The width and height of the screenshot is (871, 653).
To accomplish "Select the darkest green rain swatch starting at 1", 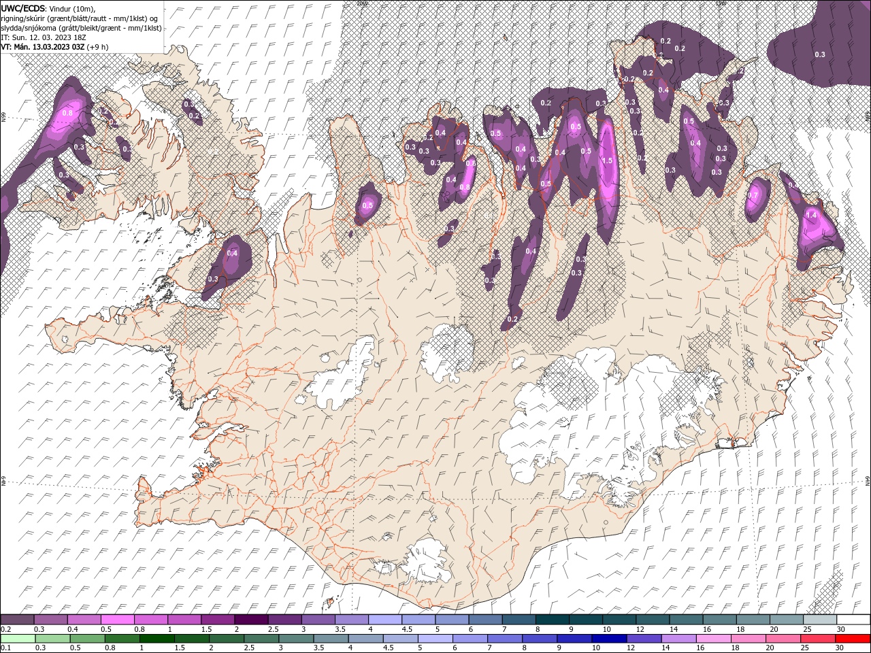I will (x=157, y=639).
